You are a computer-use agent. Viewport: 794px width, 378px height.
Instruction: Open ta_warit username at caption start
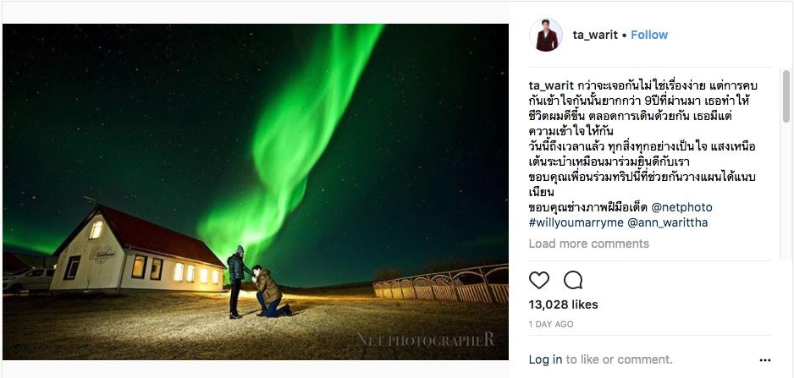pyautogui.click(x=551, y=85)
